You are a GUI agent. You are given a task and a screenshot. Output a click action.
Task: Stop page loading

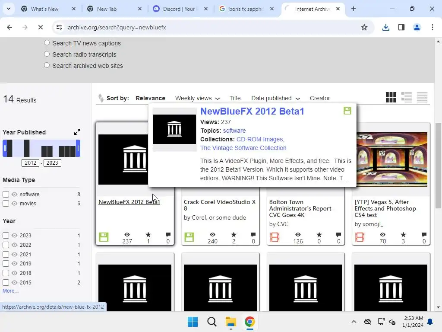coord(40,27)
